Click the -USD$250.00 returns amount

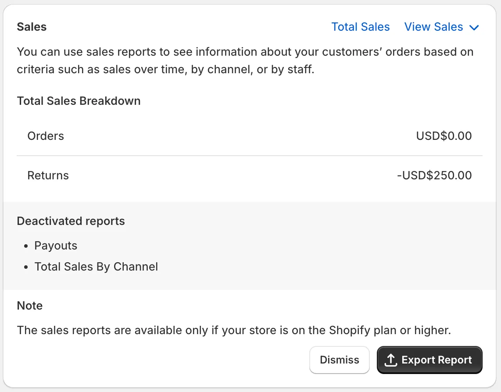click(434, 175)
